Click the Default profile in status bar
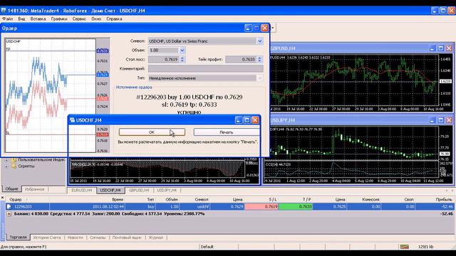 [207, 247]
